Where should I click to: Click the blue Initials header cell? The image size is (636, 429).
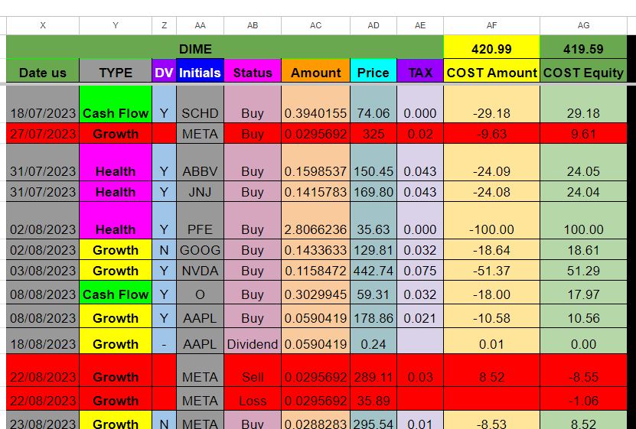(x=200, y=70)
